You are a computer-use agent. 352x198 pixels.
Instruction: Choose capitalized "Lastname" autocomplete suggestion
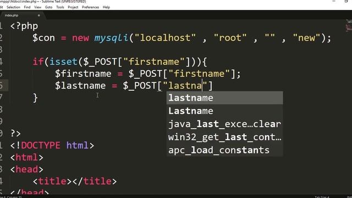coord(225,111)
